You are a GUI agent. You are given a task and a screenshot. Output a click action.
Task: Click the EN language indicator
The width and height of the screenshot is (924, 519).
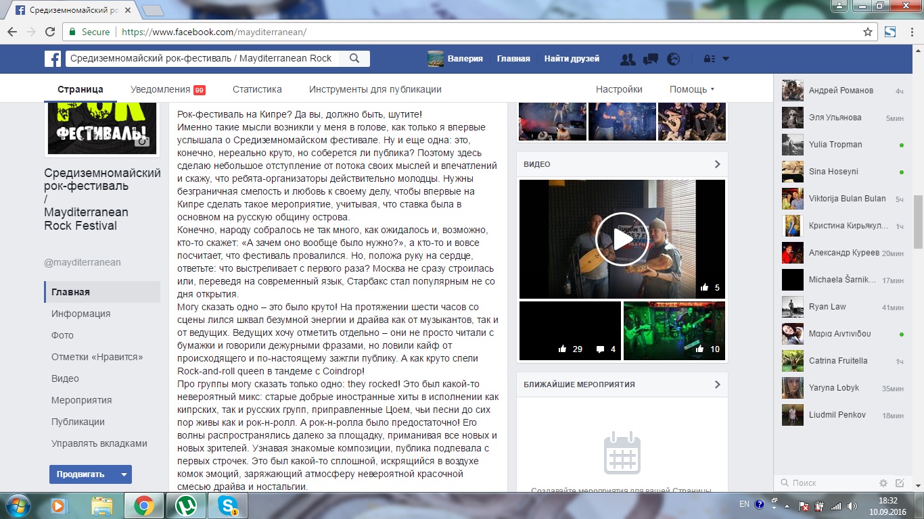(x=744, y=504)
